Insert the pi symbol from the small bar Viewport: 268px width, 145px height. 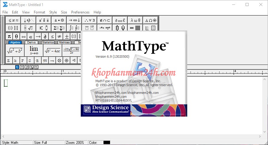(x=9, y=36)
